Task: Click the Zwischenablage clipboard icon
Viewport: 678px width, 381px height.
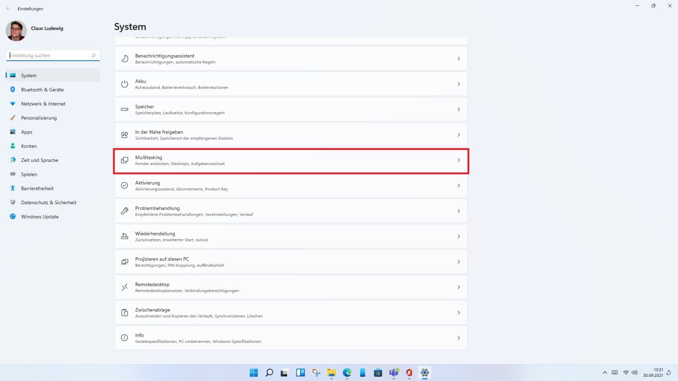Action: pos(124,313)
